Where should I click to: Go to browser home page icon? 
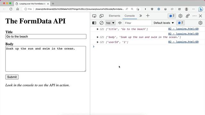pos(18,9)
